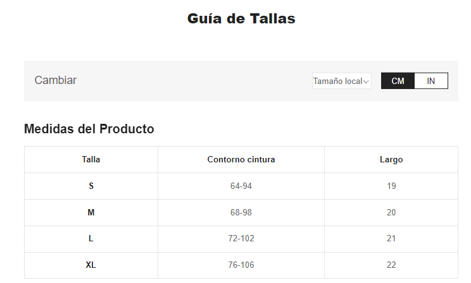This screenshot has width=471, height=283.
Task: Click the Cambiar label
Action: [x=56, y=80]
